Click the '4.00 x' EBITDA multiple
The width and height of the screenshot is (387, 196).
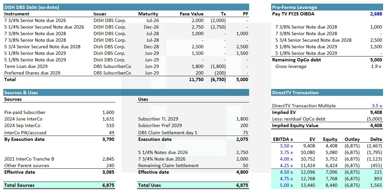tap(286, 159)
